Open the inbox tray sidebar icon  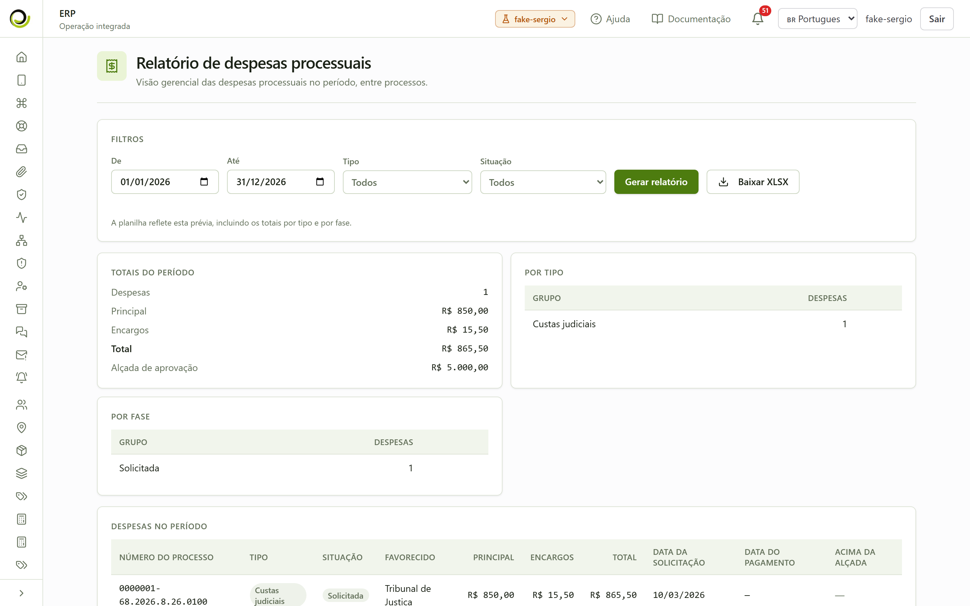21,149
